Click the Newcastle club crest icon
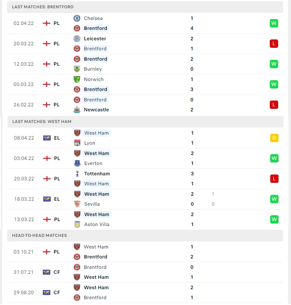Screen dimensions: 291x305 [x=77, y=110]
